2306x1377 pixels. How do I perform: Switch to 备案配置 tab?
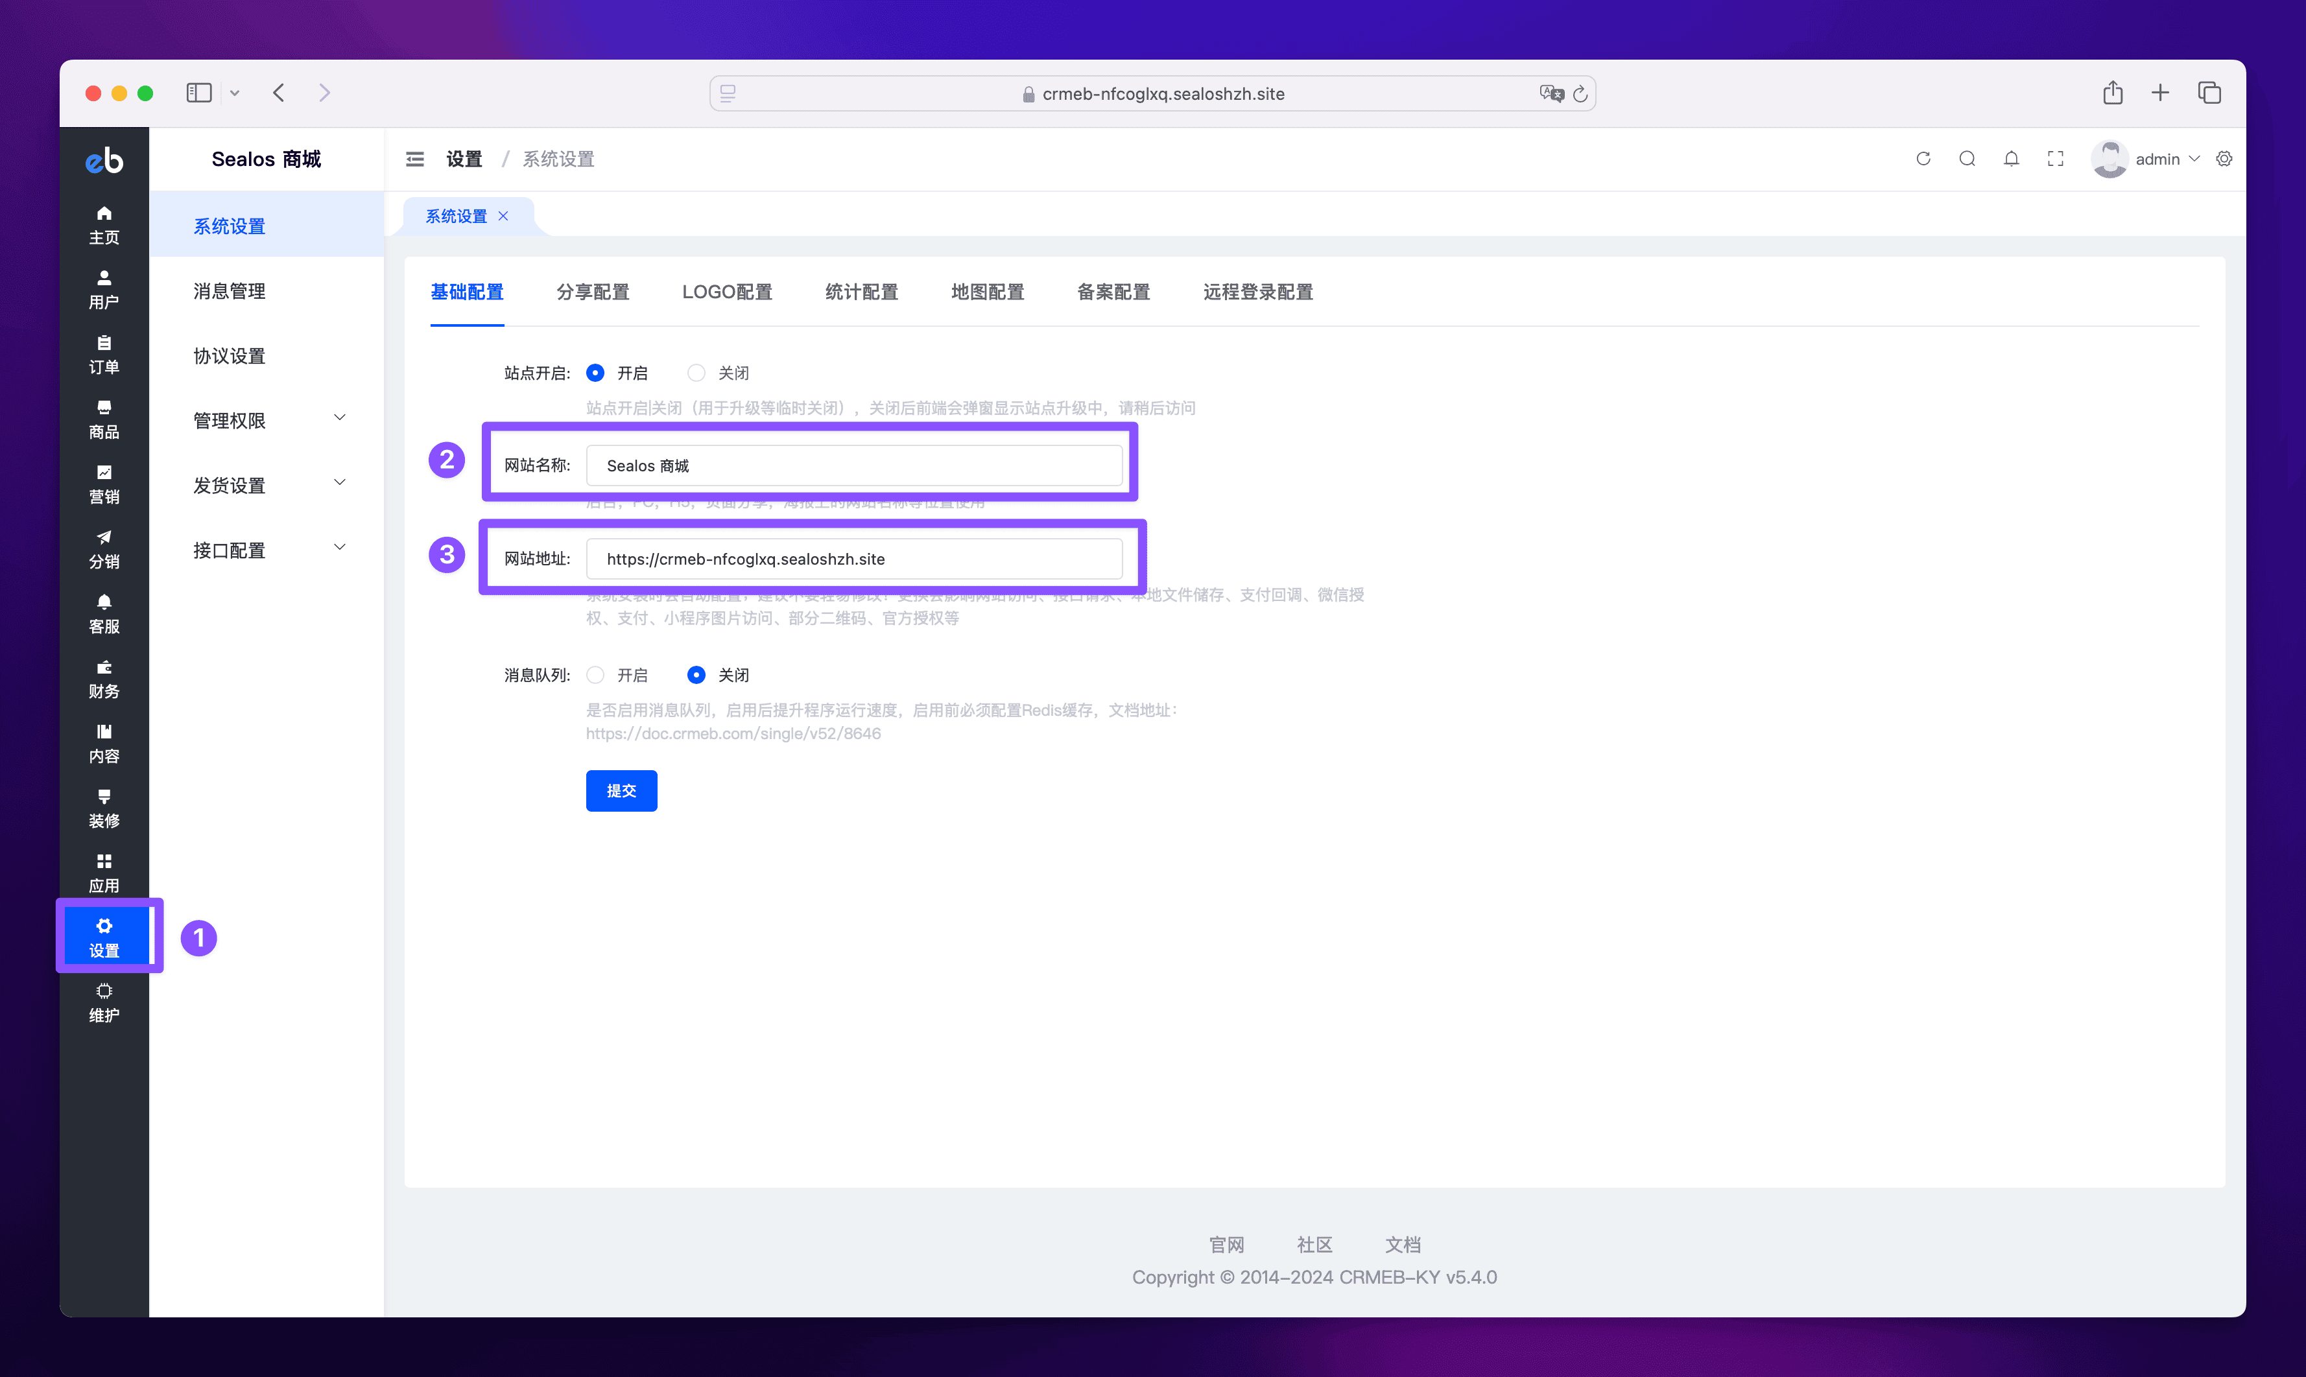pos(1113,292)
